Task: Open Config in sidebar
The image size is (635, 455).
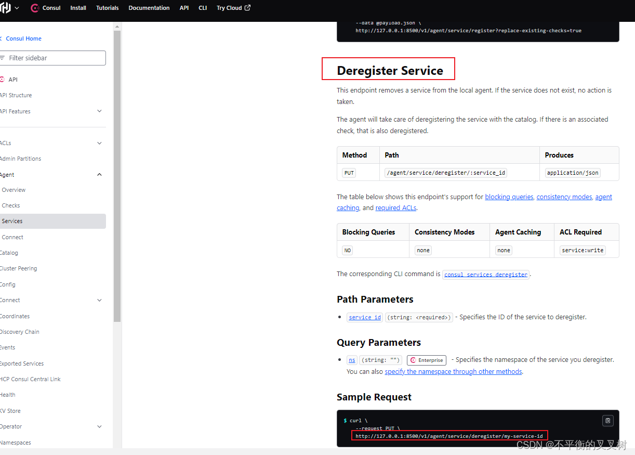Action: 8,284
